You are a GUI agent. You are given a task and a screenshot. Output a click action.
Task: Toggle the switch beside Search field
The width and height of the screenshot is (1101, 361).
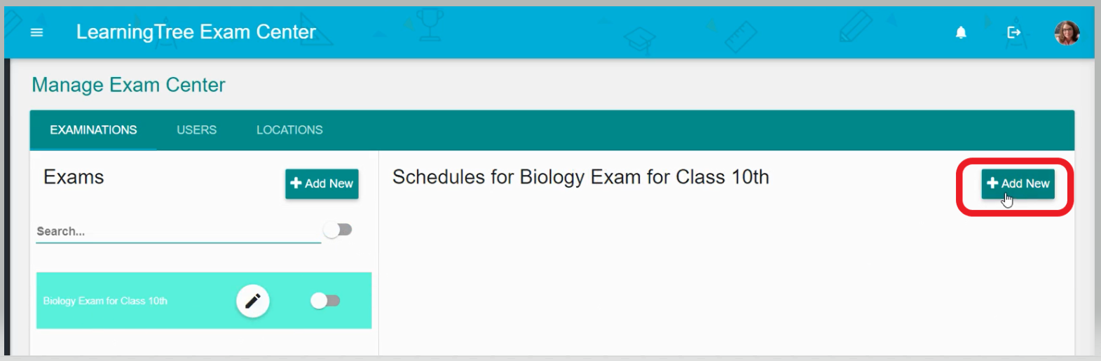pos(338,229)
